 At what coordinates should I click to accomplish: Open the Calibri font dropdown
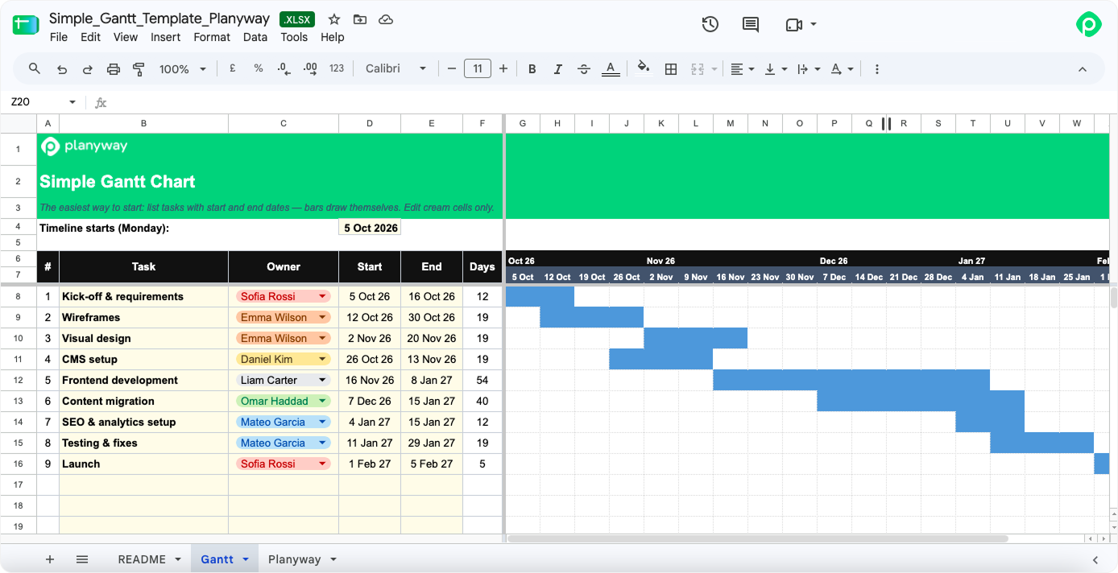(x=395, y=69)
